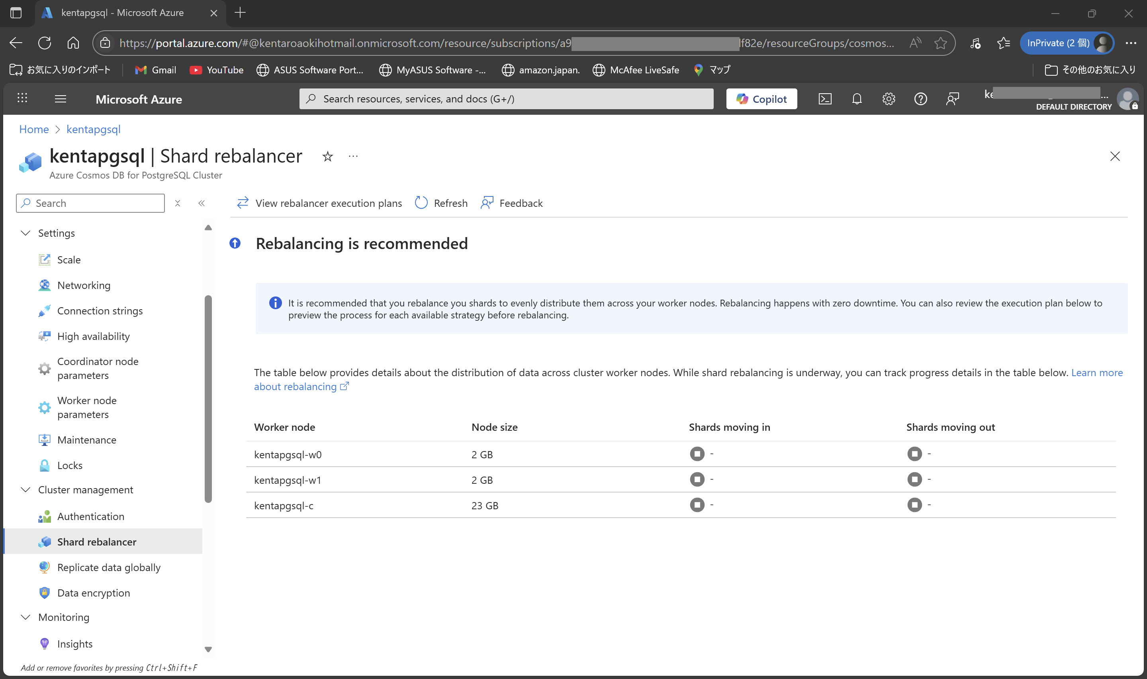Click the Home breadcrumb link
This screenshot has height=679, width=1147.
(x=34, y=130)
